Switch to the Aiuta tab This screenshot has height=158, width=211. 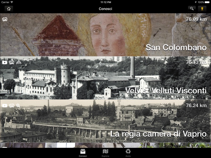coord(128,153)
